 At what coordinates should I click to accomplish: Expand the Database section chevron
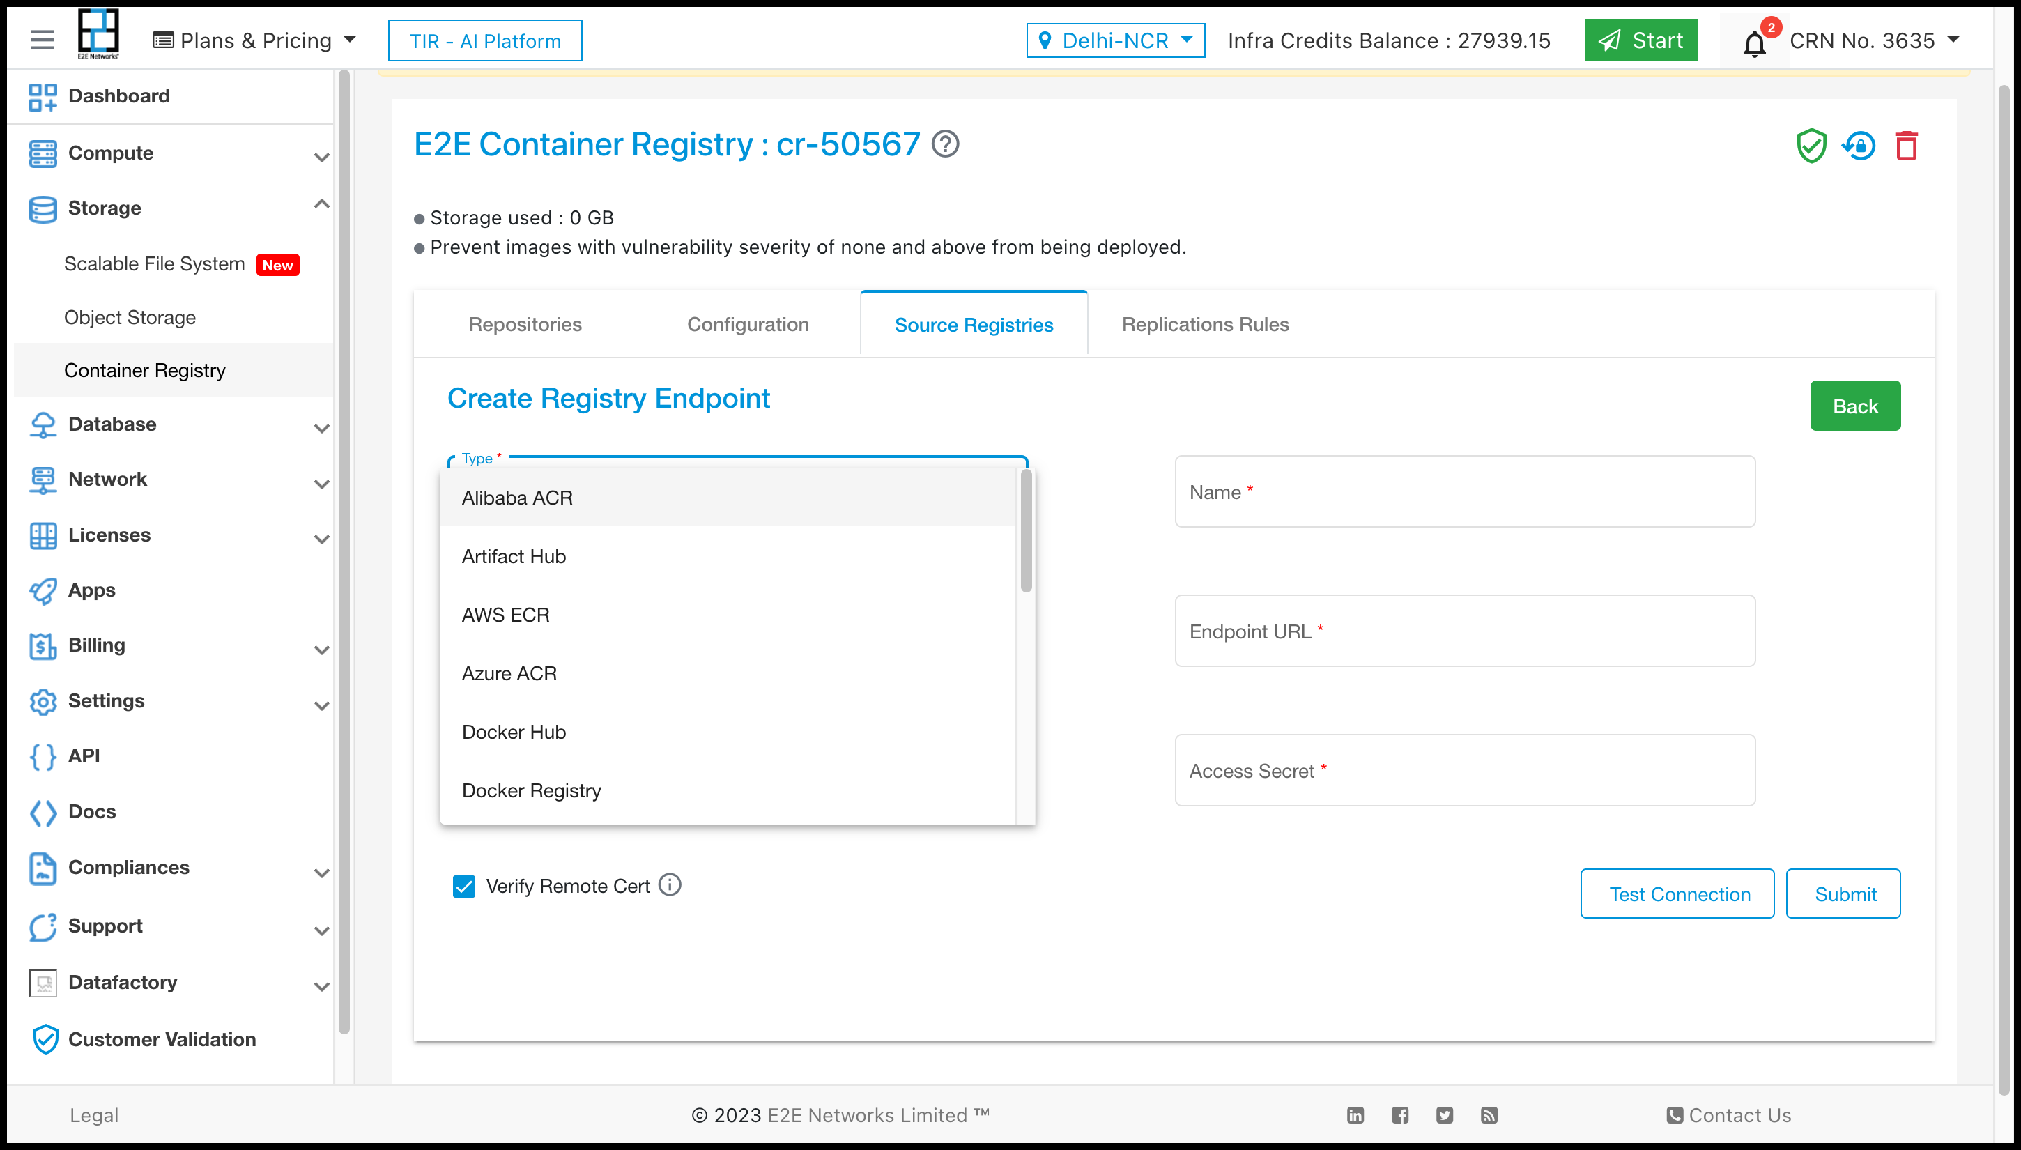321,428
